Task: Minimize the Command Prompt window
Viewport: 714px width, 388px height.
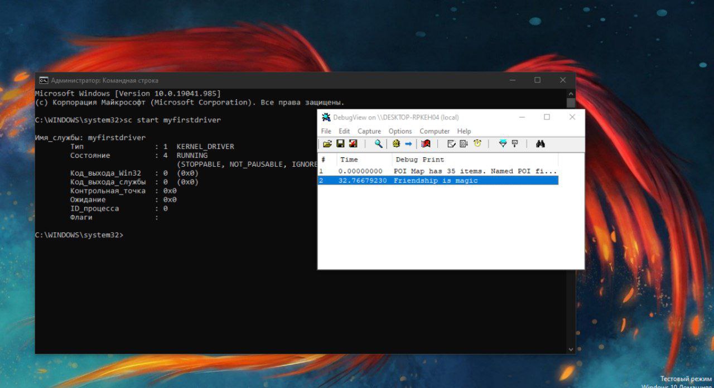Action: pos(512,80)
